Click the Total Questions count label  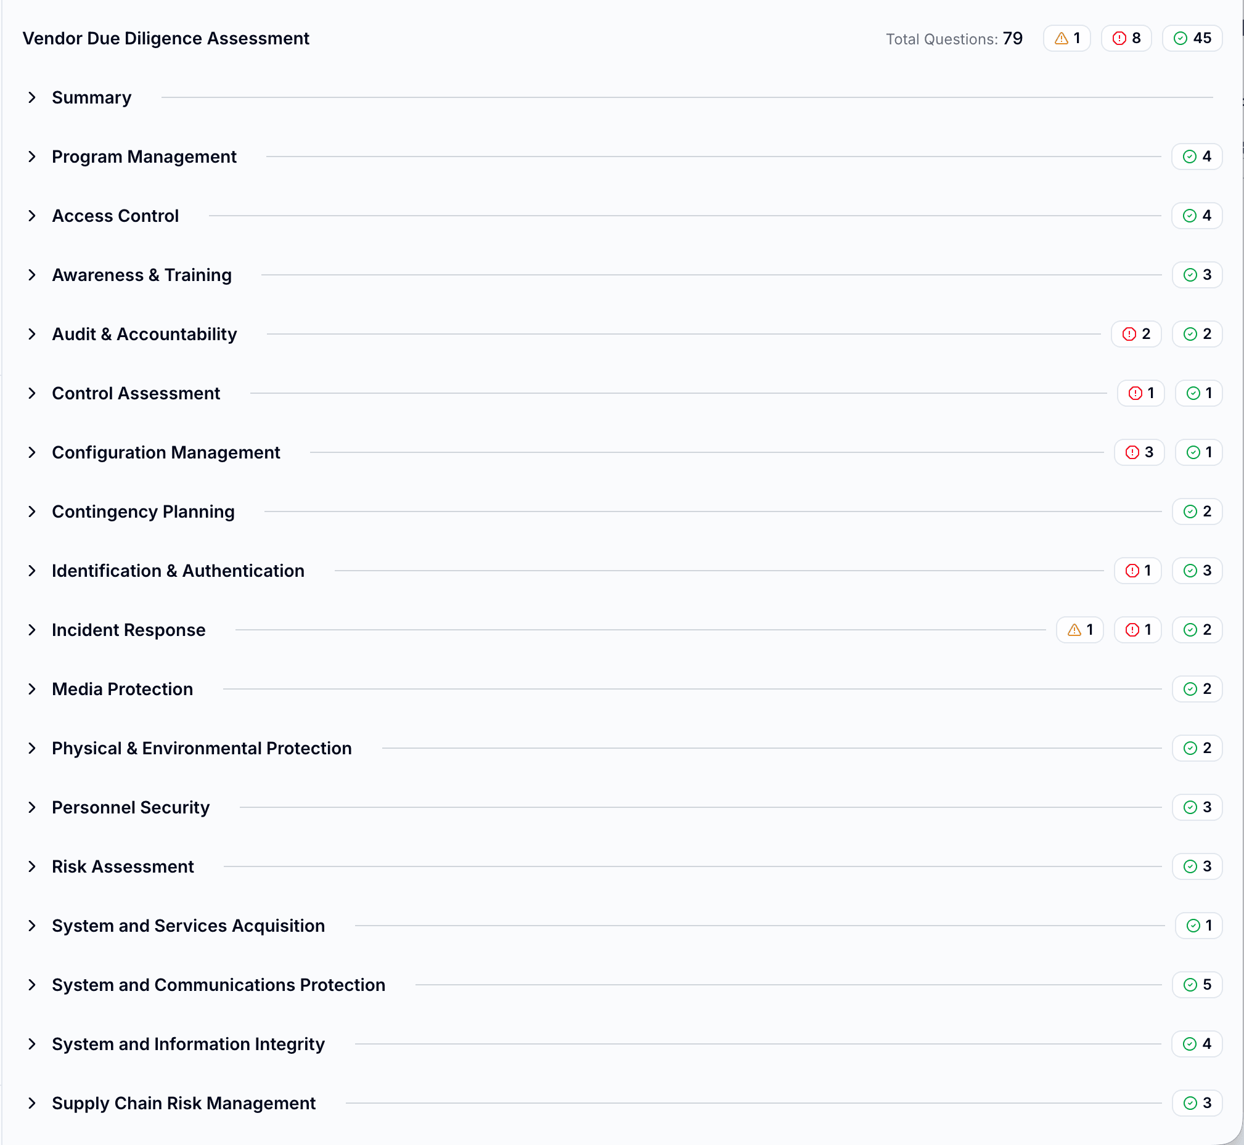click(x=953, y=39)
